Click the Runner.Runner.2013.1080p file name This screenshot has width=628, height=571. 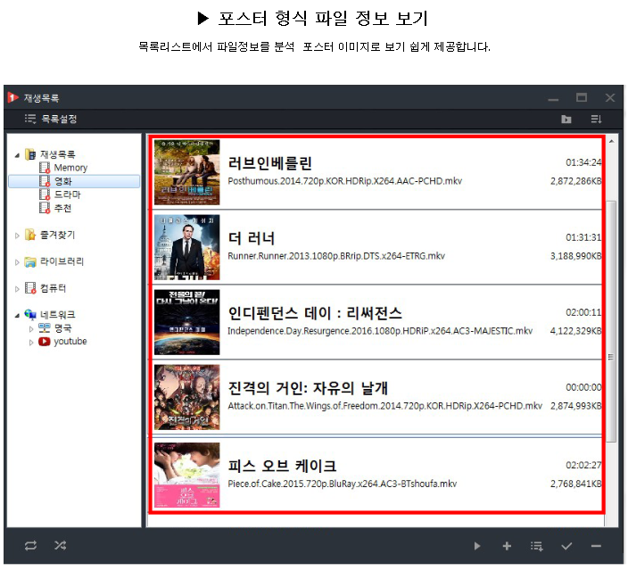point(336,256)
